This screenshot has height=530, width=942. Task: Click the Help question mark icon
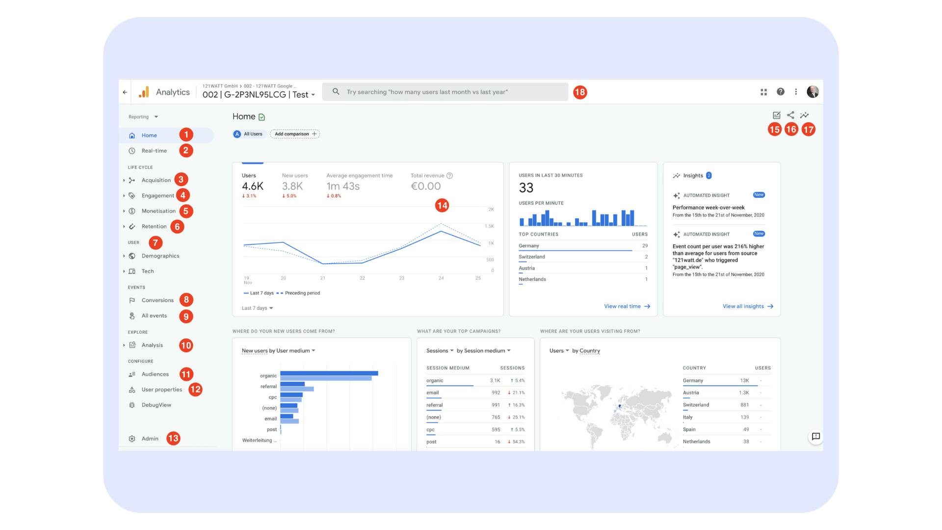[x=780, y=92]
